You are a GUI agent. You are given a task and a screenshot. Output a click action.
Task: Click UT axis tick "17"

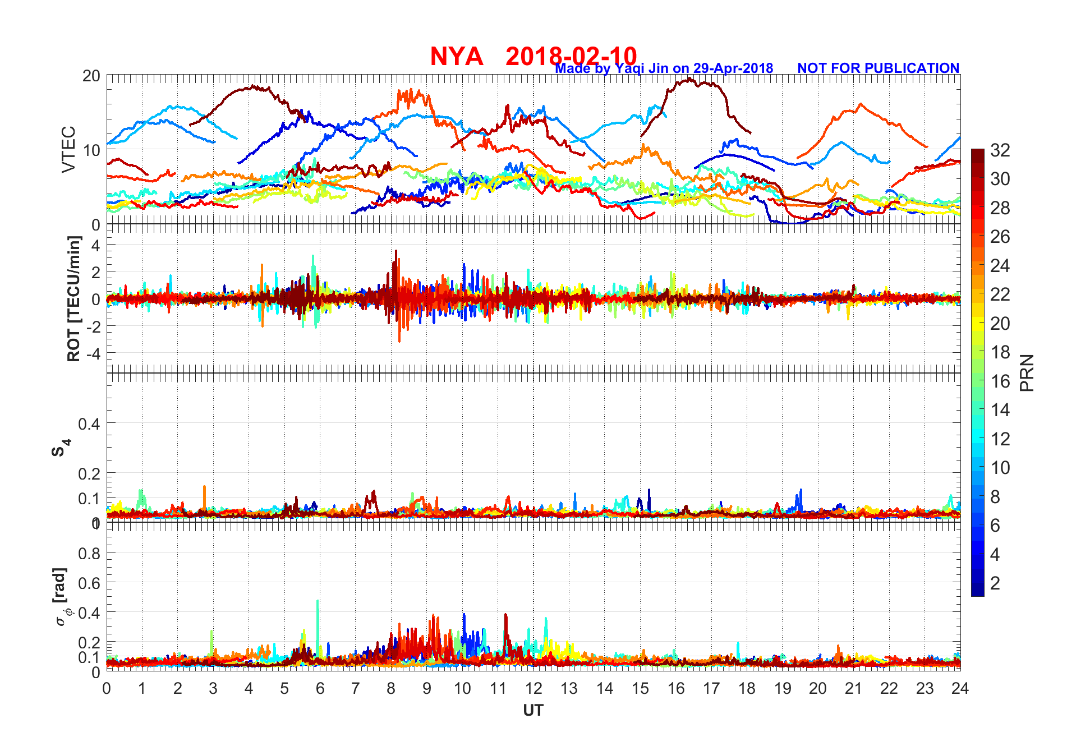[711, 688]
